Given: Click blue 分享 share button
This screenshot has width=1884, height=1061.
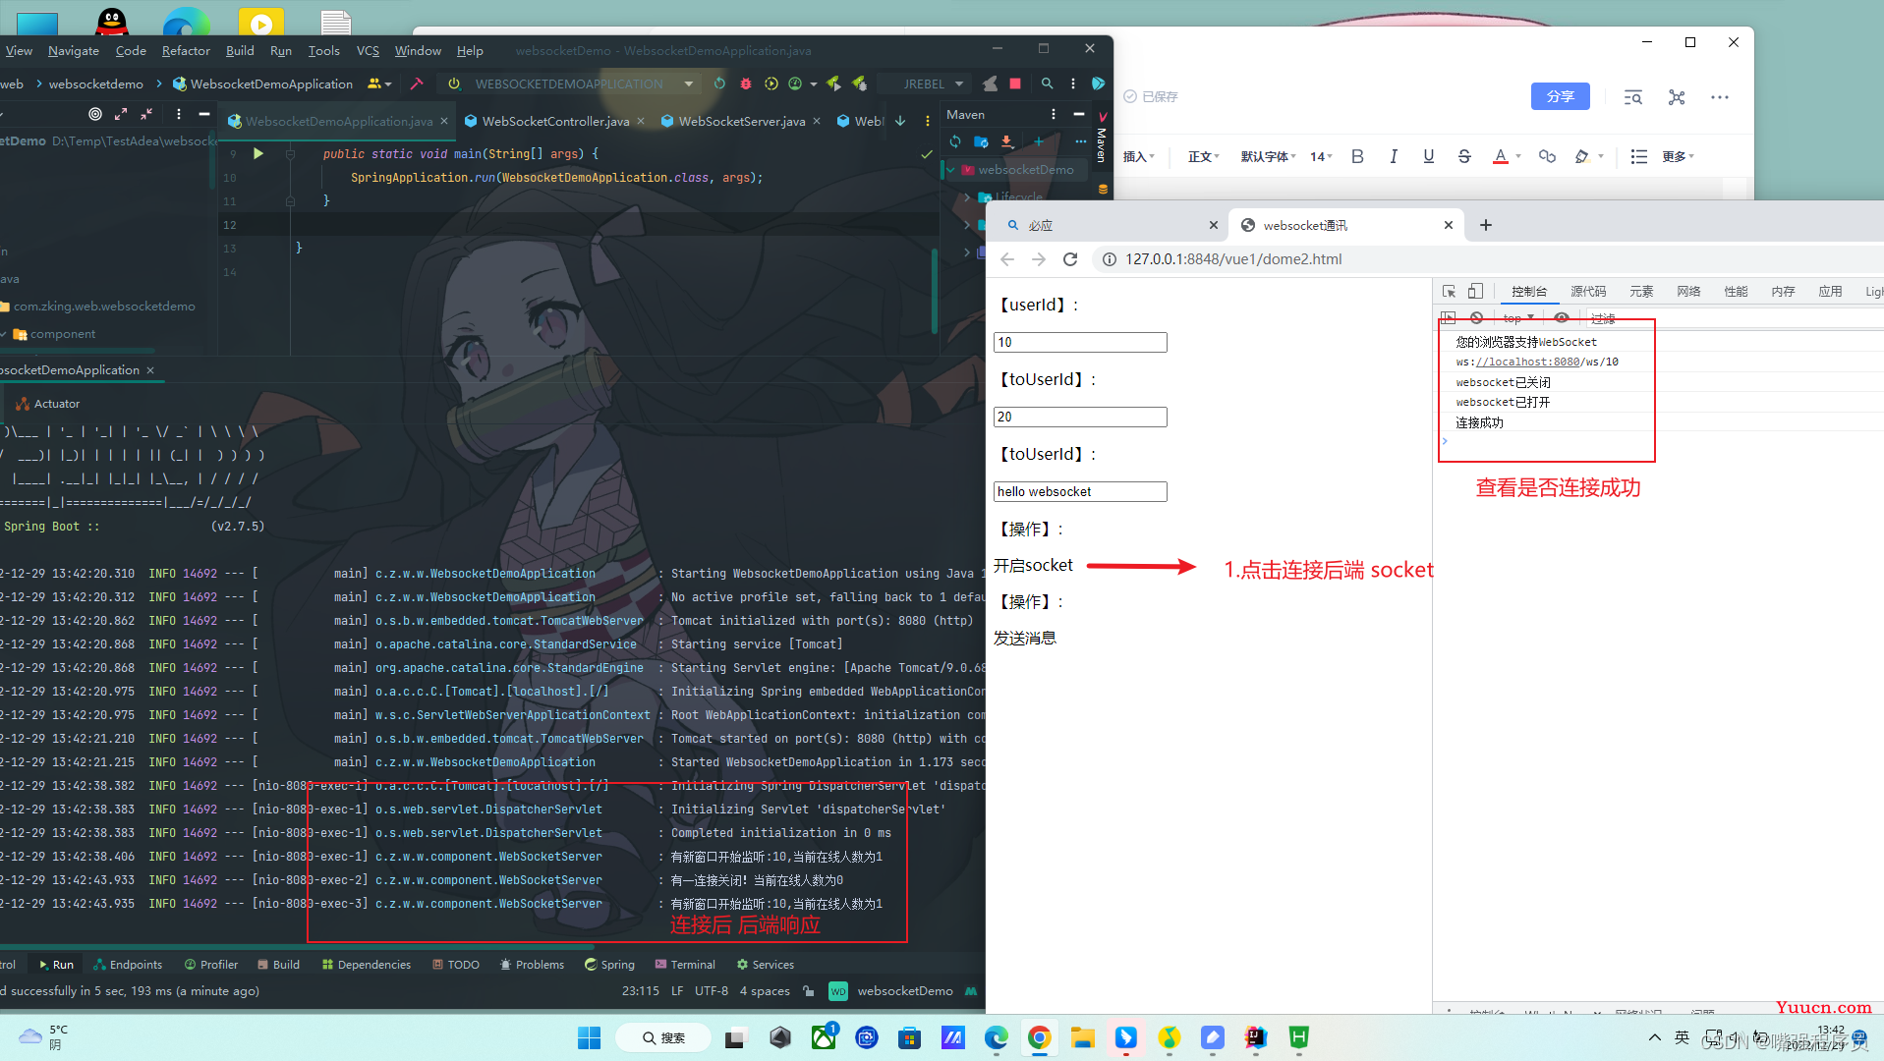Looking at the screenshot, I should (1560, 96).
